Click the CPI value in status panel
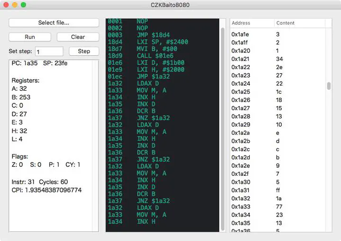Image resolution: width=341 pixels, height=241 pixels. click(46, 190)
